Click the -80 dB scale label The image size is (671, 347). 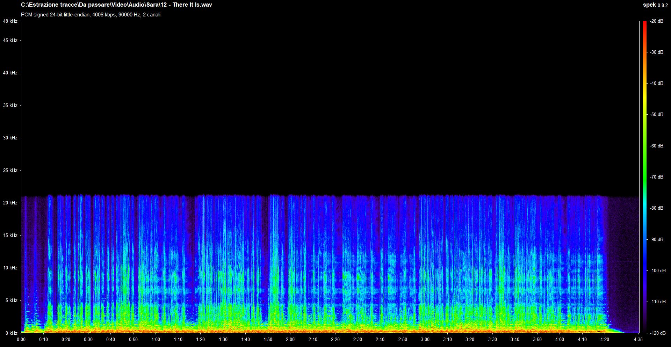click(x=657, y=208)
